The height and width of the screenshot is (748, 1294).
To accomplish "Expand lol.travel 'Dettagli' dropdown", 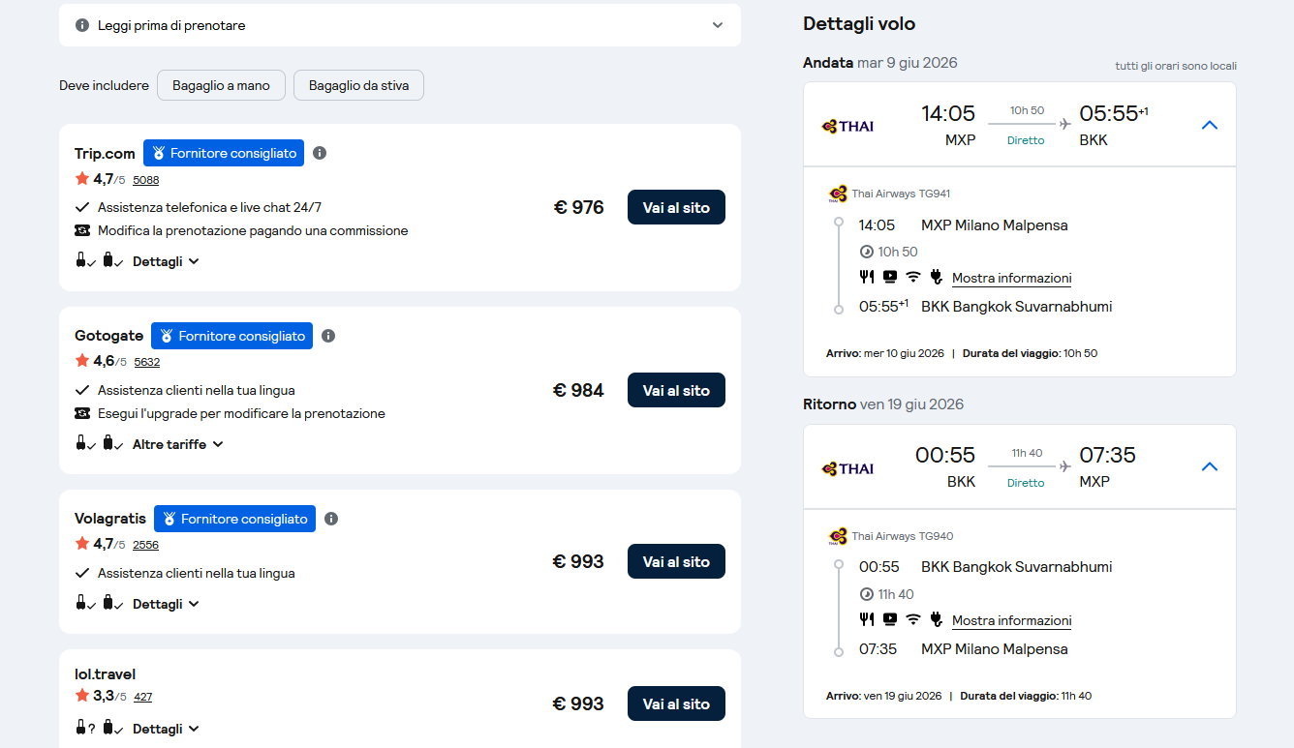I will click(166, 729).
